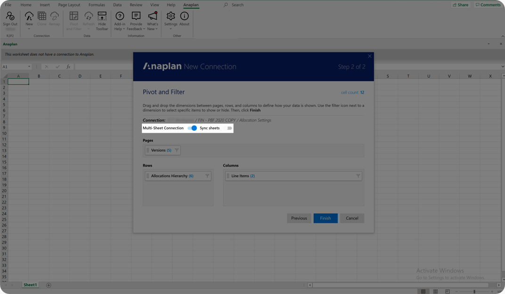Open the Data tab
This screenshot has height=294, width=505.
[x=117, y=5]
